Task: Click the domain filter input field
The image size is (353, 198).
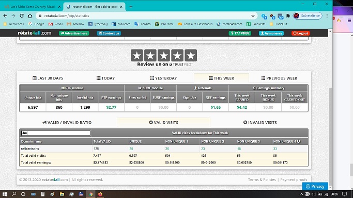Action: (x=56, y=133)
